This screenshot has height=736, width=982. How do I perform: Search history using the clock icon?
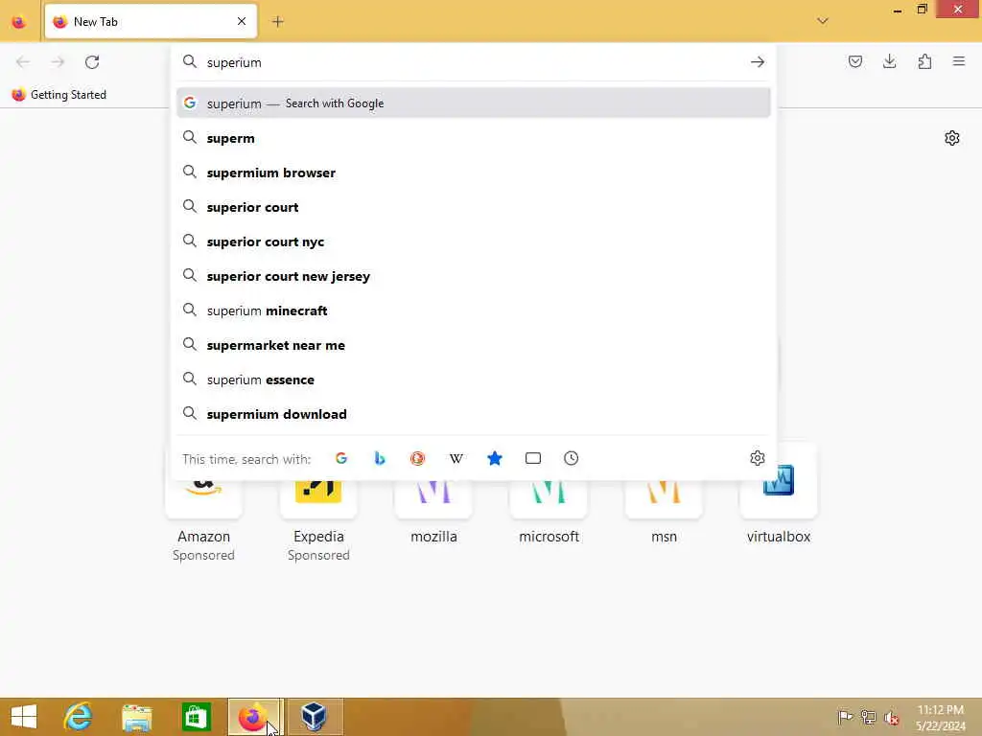[572, 458]
